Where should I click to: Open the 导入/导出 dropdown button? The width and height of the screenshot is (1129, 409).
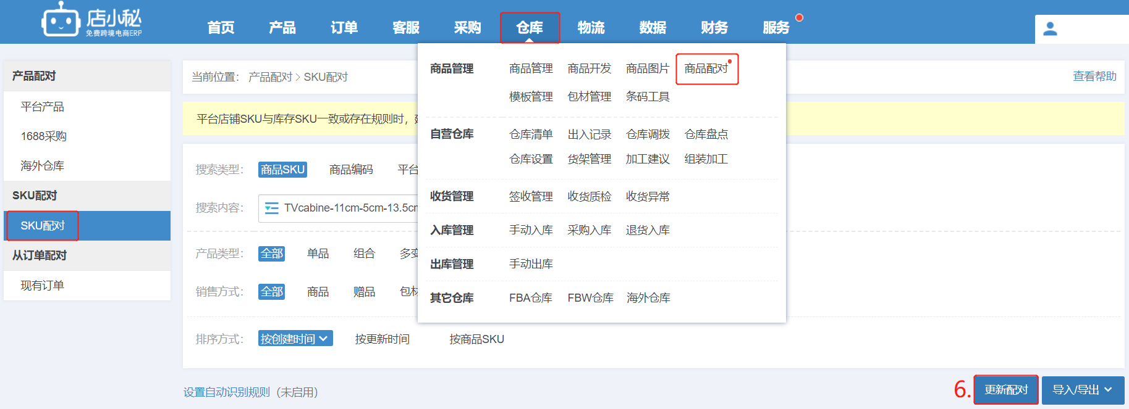coord(1082,390)
